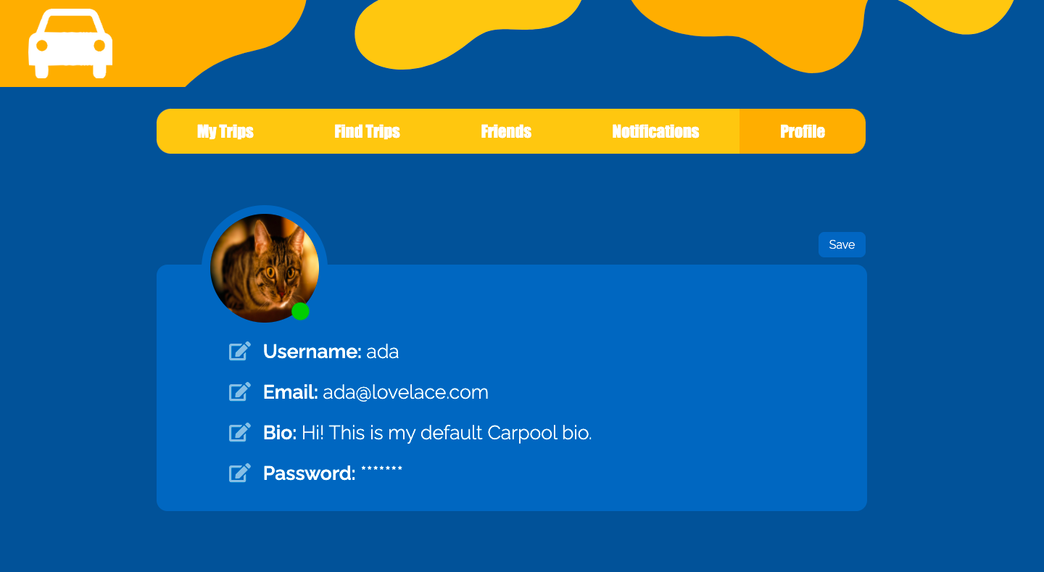
Task: Click the bold "Username:" label
Action: [312, 352]
